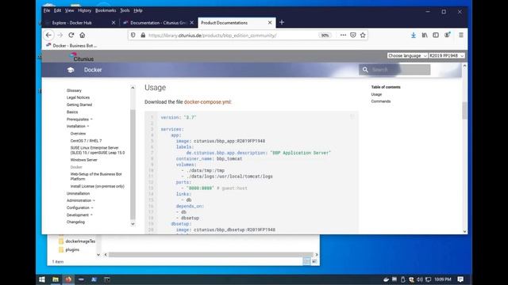Open the notification center icon
The width and height of the screenshot is (508, 285).
pyautogui.click(x=460, y=279)
